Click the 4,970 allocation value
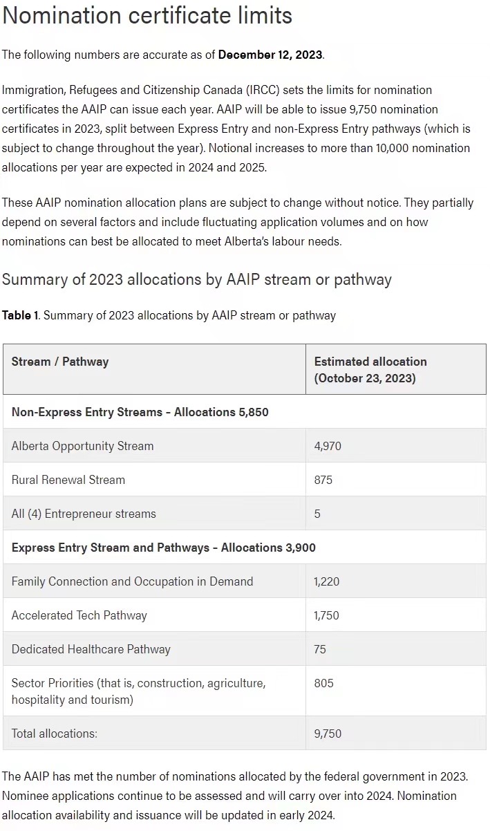This screenshot has width=490, height=831. (328, 446)
